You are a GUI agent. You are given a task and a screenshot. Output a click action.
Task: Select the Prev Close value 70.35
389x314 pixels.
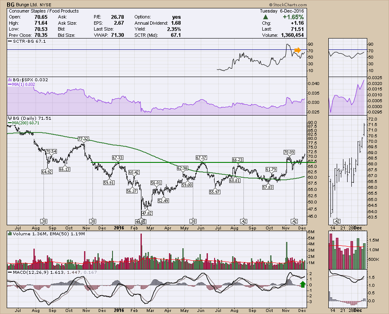(x=41, y=35)
